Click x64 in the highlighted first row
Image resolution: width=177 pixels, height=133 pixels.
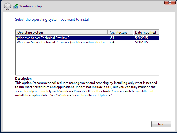tap(112, 38)
